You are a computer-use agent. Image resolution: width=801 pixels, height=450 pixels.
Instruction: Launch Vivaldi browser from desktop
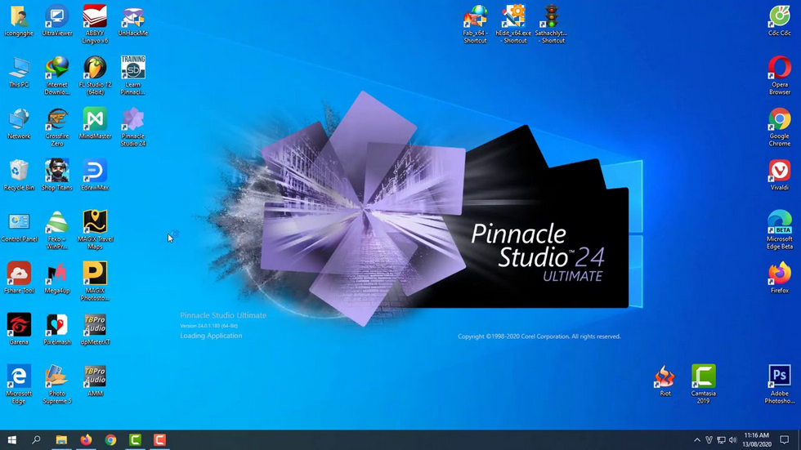[x=780, y=175]
